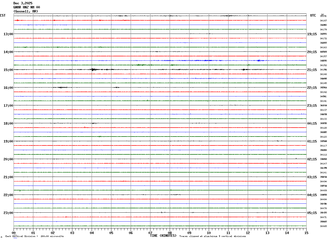Click DC offset value 30107
Viewport: 328px width, 240px height.
(x=323, y=164)
